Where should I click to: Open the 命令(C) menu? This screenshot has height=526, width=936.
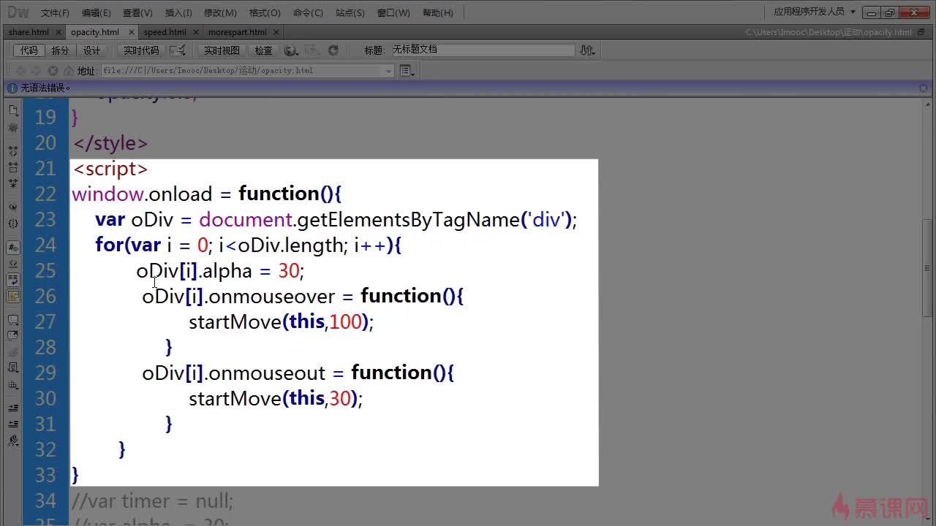click(x=307, y=12)
